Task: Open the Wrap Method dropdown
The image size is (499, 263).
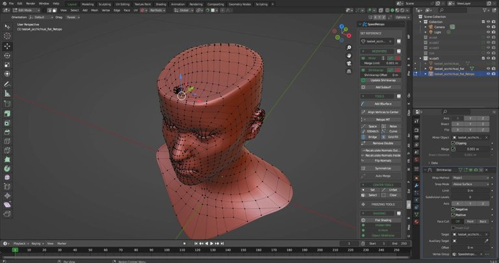Action: (470, 177)
